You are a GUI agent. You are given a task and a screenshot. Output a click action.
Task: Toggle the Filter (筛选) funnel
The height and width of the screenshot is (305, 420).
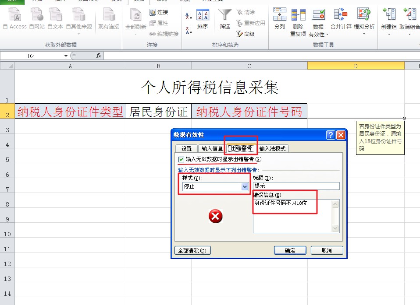(225, 19)
